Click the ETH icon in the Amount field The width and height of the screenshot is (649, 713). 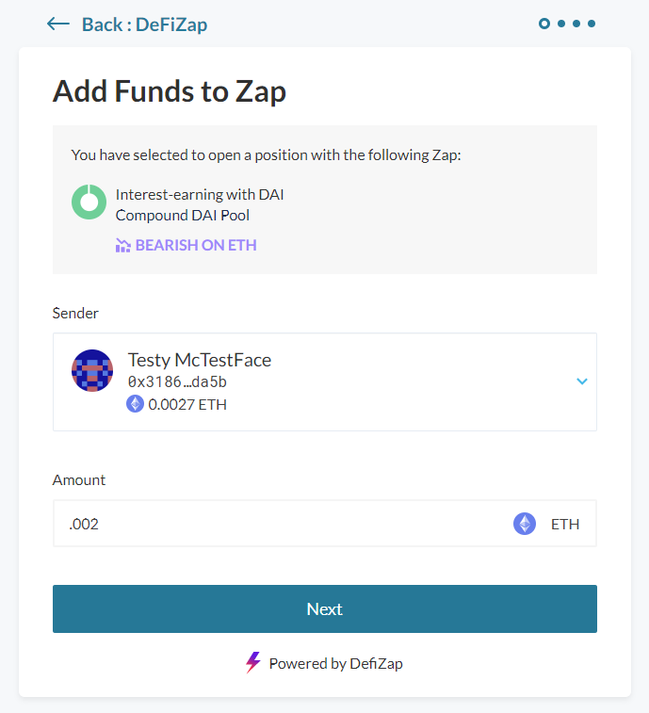525,524
